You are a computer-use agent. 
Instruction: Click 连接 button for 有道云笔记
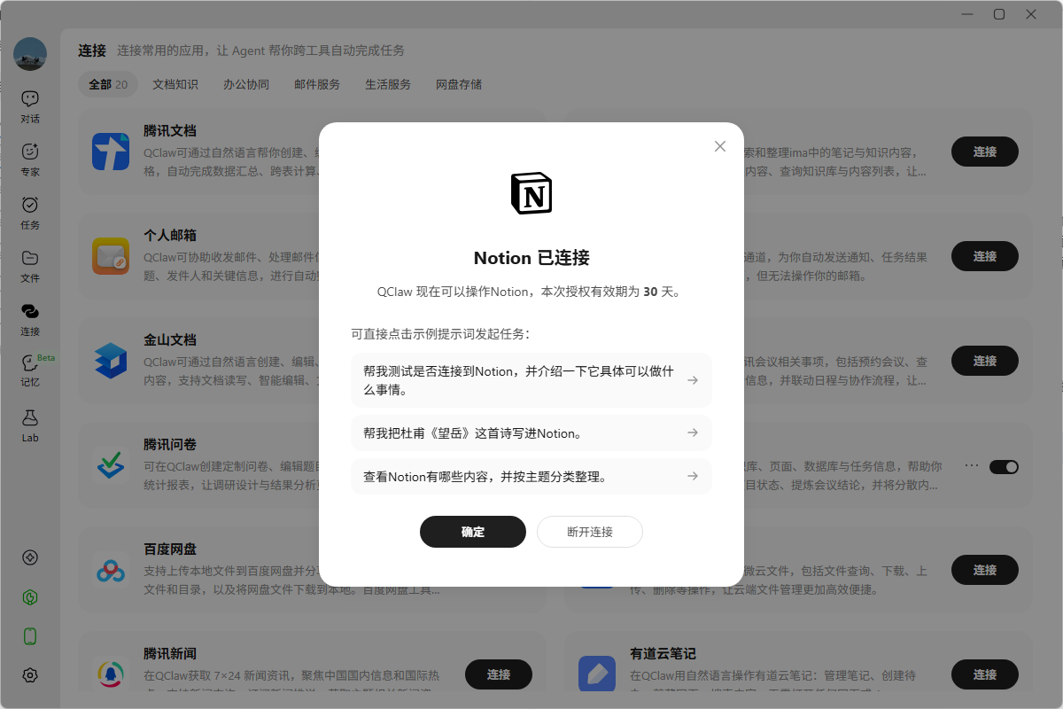click(x=985, y=674)
